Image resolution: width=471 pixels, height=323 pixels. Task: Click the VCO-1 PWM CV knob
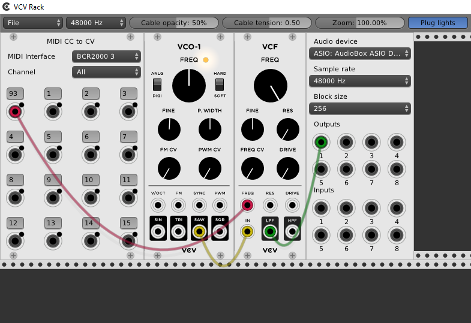click(210, 168)
